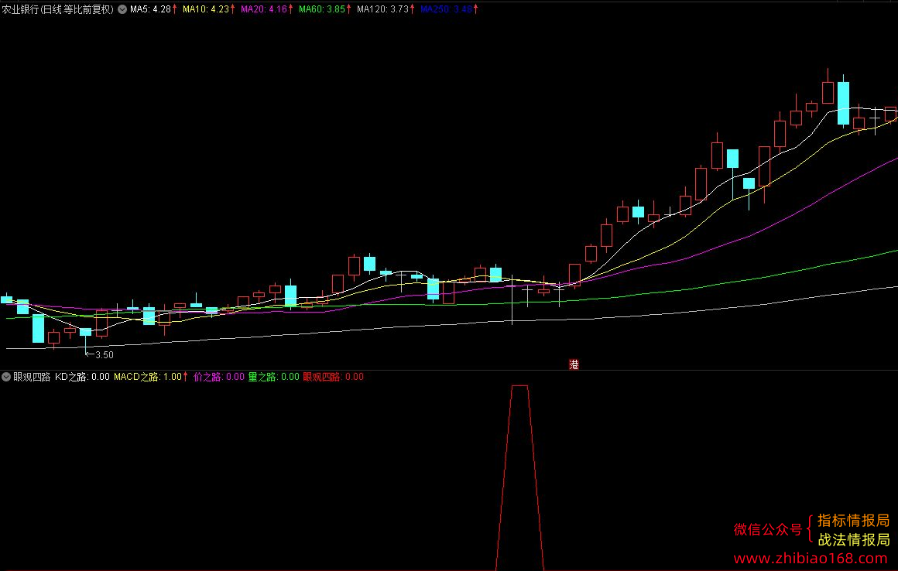This screenshot has width=898, height=571.
Task: Select the 量之路: 0.00 value
Action: coord(274,377)
